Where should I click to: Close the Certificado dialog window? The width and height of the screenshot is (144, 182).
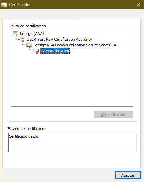[138, 5]
